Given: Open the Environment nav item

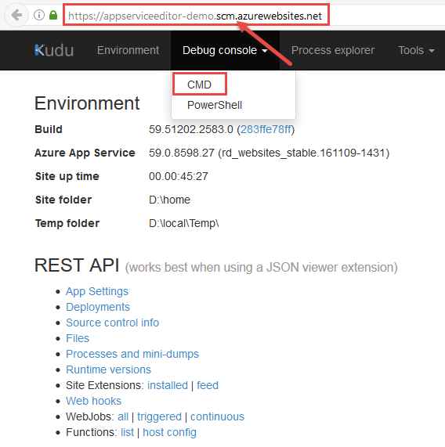Looking at the screenshot, I should (x=128, y=50).
